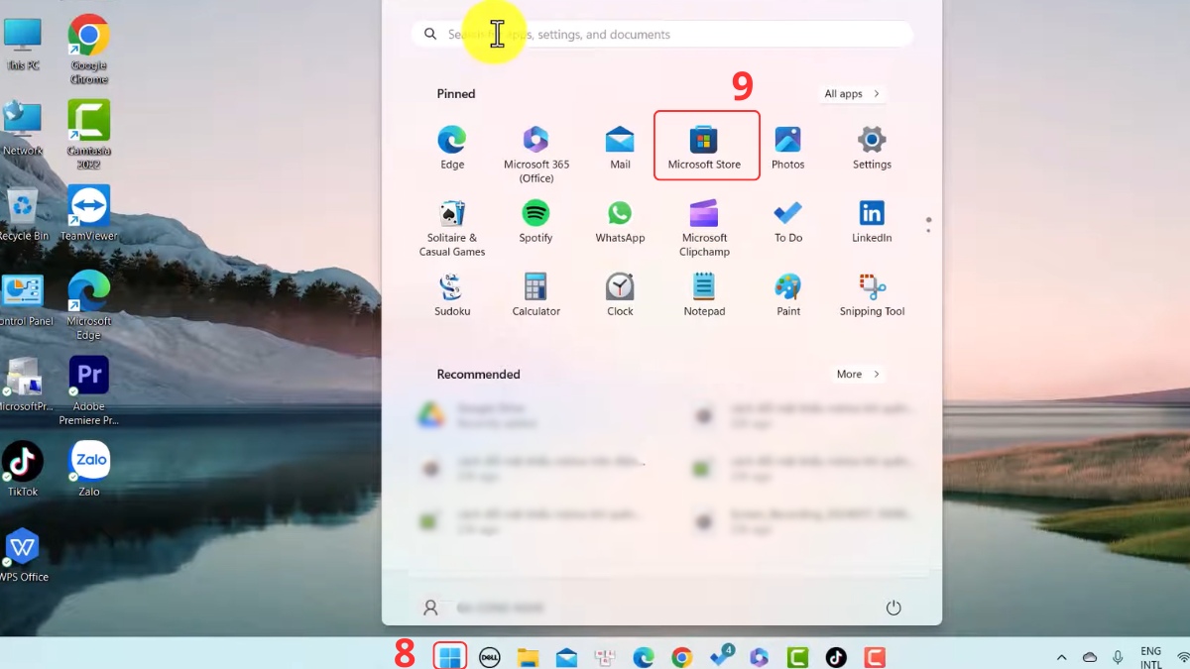Image resolution: width=1190 pixels, height=669 pixels.
Task: Open red Camtasia recorder taskbar icon
Action: (874, 657)
